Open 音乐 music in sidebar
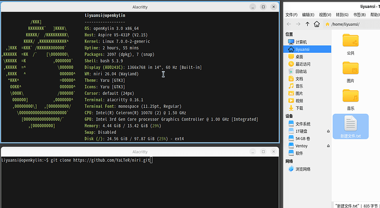This screenshot has width=380, height=208. coord(307,86)
